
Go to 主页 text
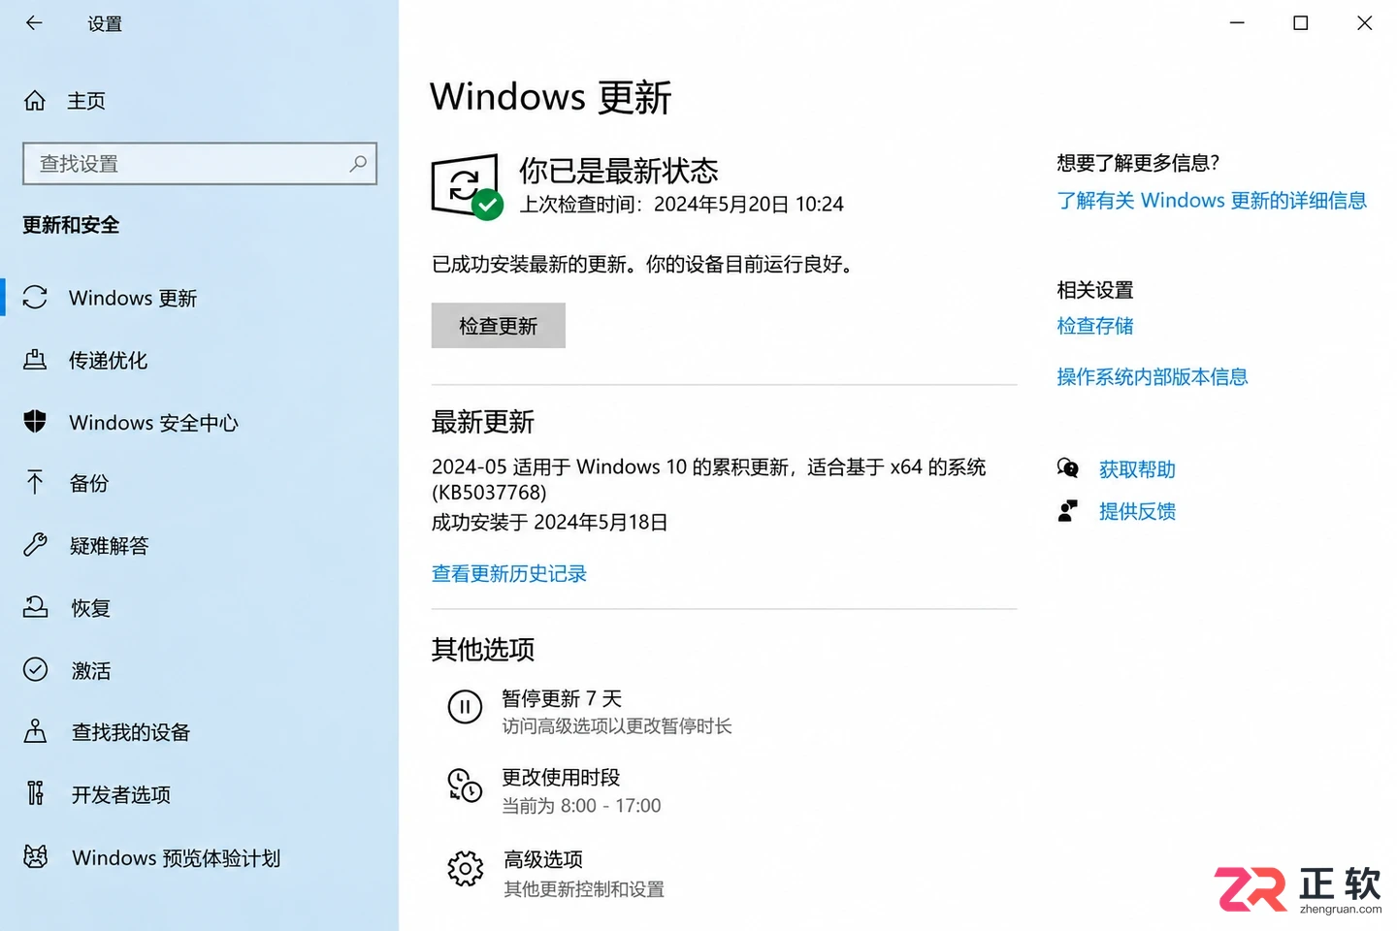point(86,101)
